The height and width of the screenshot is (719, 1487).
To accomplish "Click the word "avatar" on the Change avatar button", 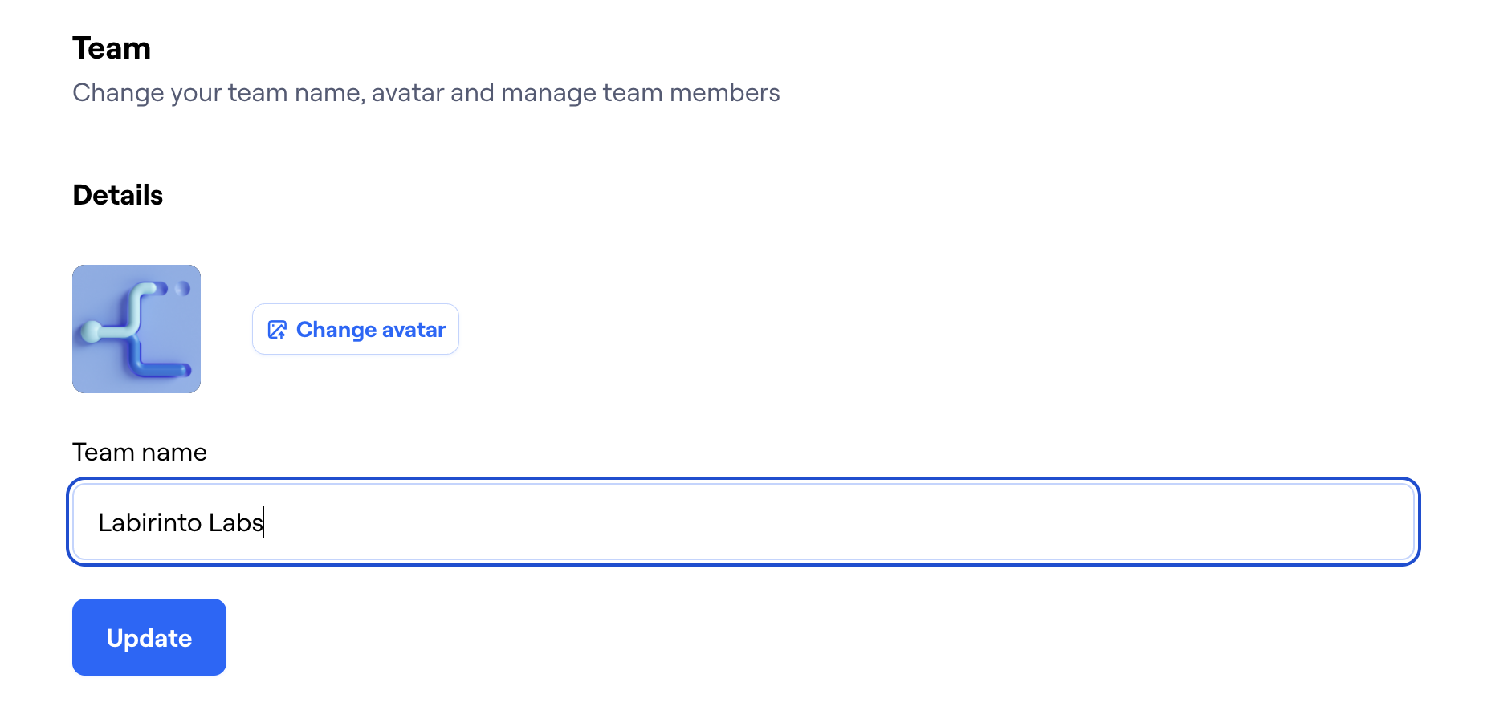I will tap(414, 330).
